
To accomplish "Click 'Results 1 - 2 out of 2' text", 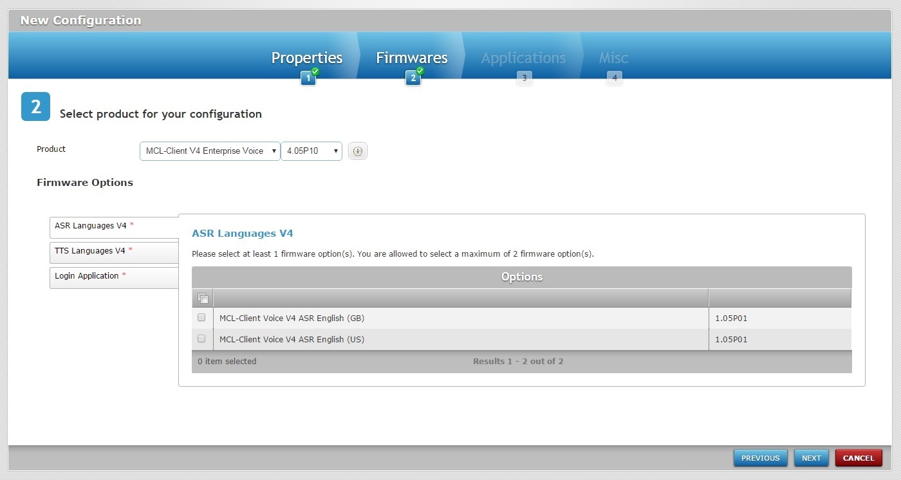I will click(518, 362).
